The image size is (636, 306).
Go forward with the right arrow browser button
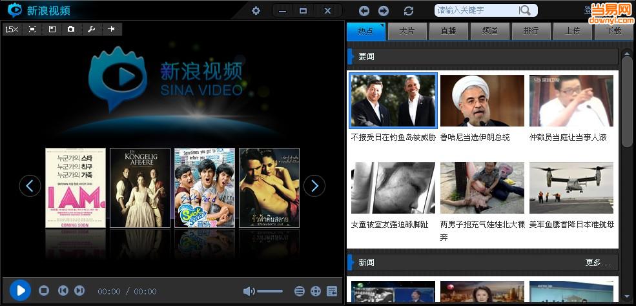[384, 11]
